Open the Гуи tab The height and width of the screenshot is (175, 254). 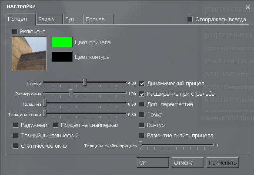[x=73, y=19]
